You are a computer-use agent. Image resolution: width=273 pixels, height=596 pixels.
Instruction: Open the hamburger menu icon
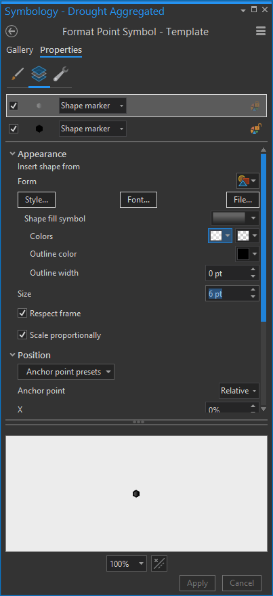261,31
